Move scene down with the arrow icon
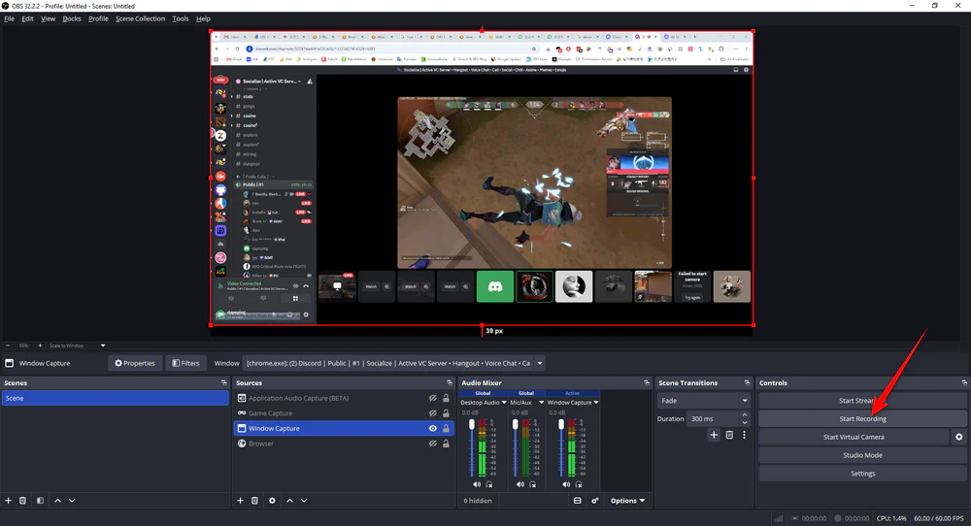The width and height of the screenshot is (971, 526). click(x=72, y=501)
